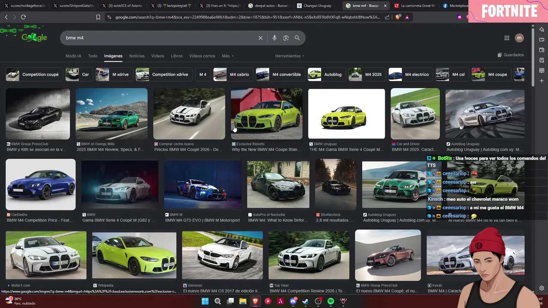Screen dimensions: 548x308
Task: Select the M4 coupe filter chip
Action: [x=491, y=74]
